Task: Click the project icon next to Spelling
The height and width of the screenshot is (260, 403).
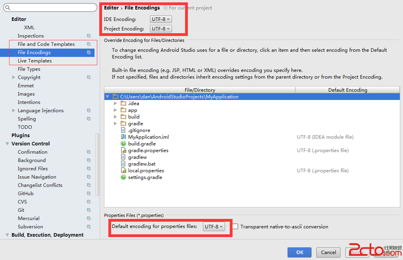Action: click(x=89, y=119)
